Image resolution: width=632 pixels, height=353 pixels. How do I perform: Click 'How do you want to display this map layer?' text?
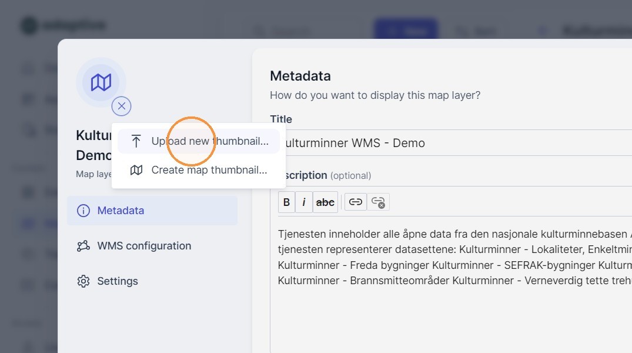375,95
